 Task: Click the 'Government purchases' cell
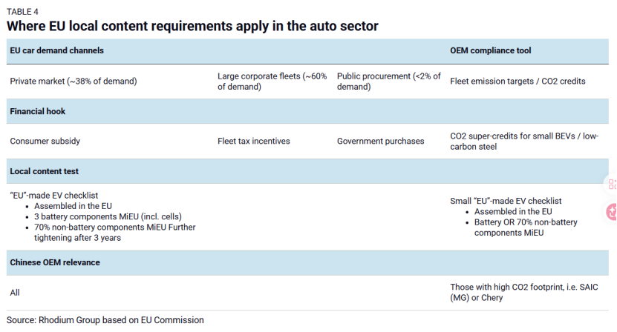coord(380,141)
